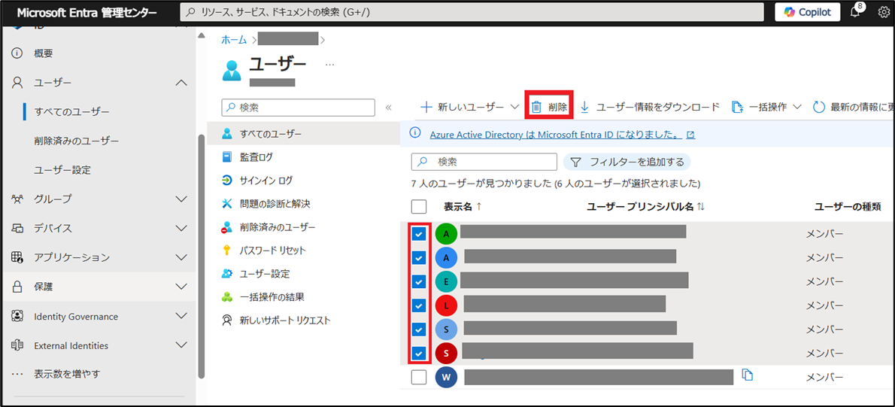Click the ホーム breadcrumb link

(x=234, y=39)
